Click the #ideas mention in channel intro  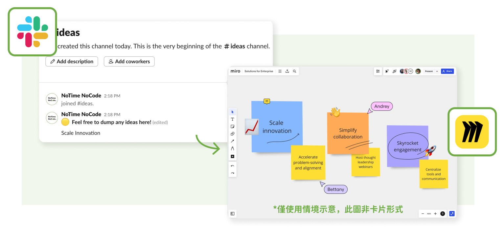[x=235, y=46]
